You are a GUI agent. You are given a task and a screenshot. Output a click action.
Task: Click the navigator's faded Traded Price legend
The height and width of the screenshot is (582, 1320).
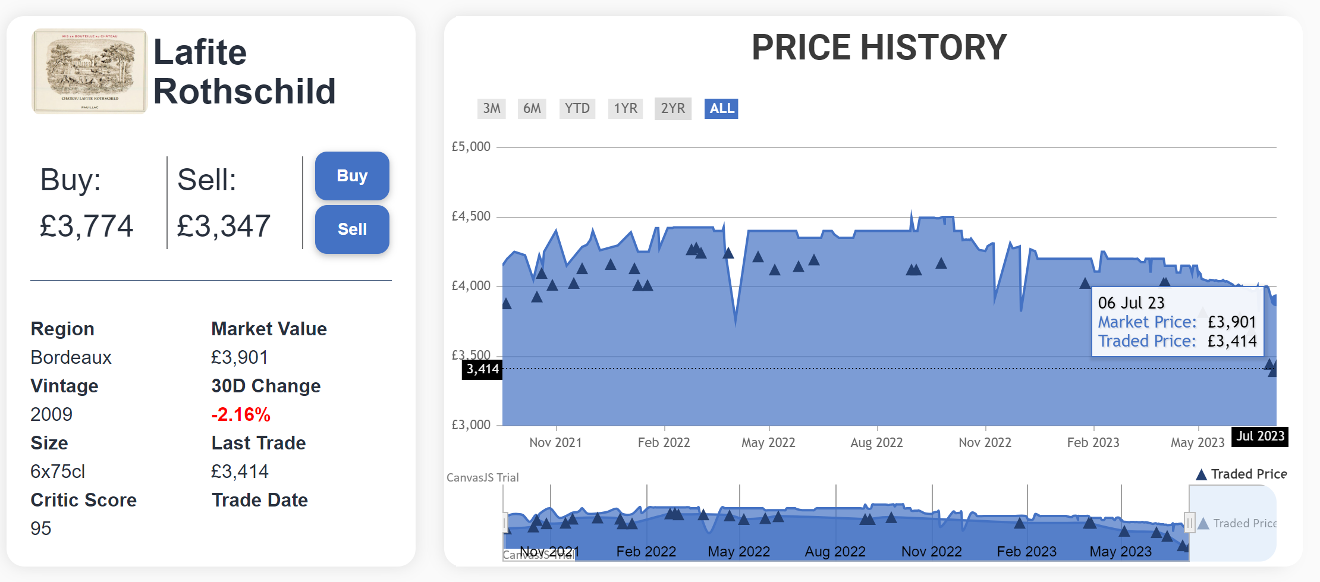[1236, 523]
